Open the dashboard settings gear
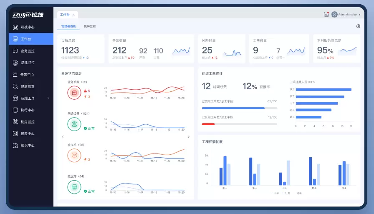The width and height of the screenshot is (374, 214). [358, 26]
